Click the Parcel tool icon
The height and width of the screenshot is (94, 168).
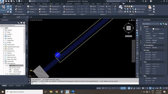pyautogui.click(x=28, y=6)
